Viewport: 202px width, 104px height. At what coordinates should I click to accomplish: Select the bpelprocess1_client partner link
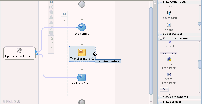pyautogui.click(x=19, y=53)
